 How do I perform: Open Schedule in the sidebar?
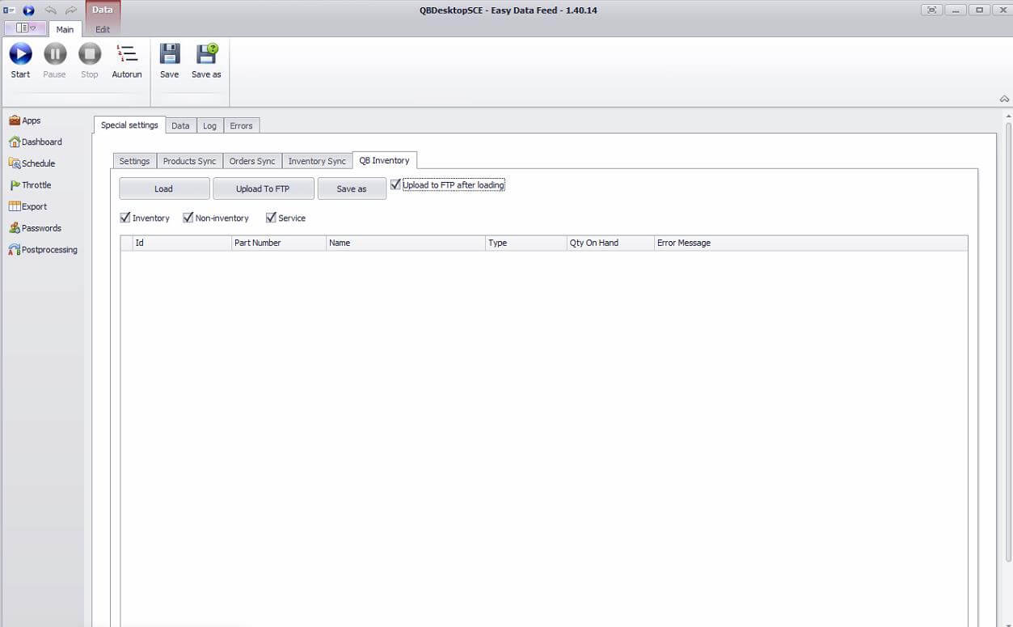(32, 163)
